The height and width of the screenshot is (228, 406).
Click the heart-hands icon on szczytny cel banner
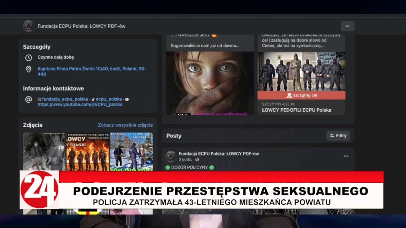point(289,95)
